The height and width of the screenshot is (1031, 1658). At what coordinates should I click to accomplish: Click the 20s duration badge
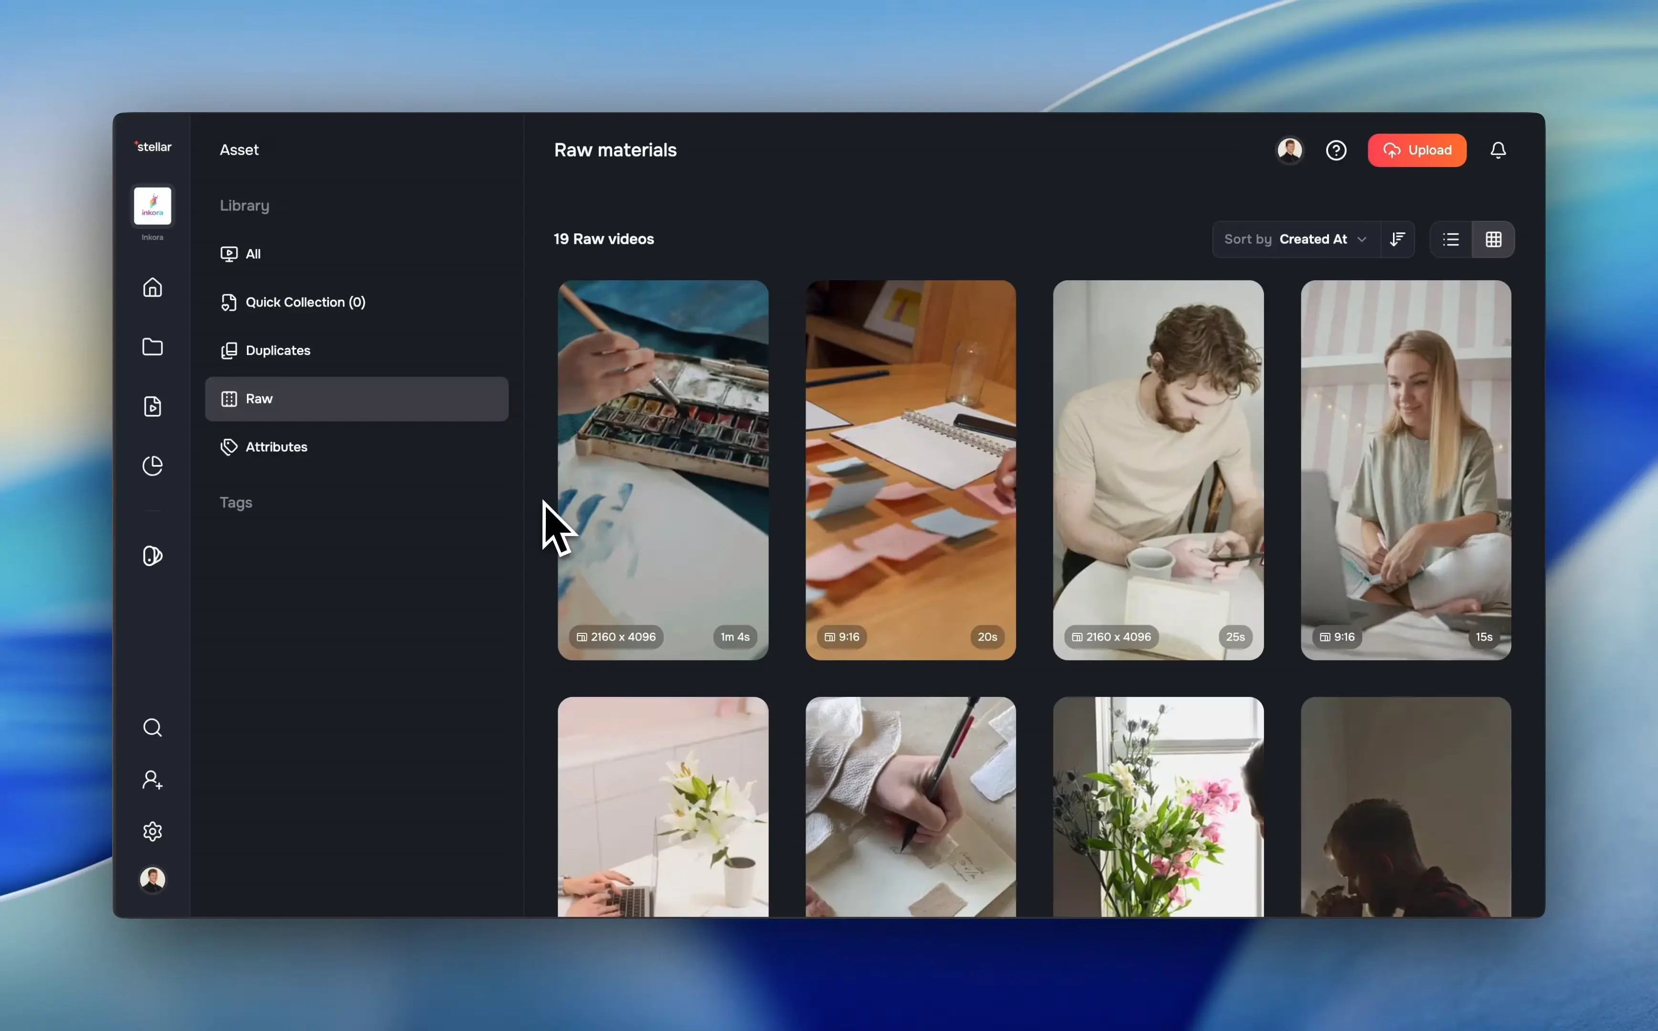coord(987,637)
